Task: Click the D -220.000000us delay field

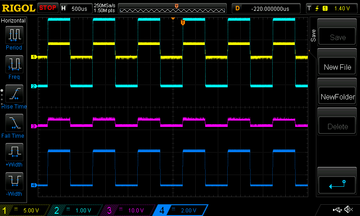Action: pos(266,9)
